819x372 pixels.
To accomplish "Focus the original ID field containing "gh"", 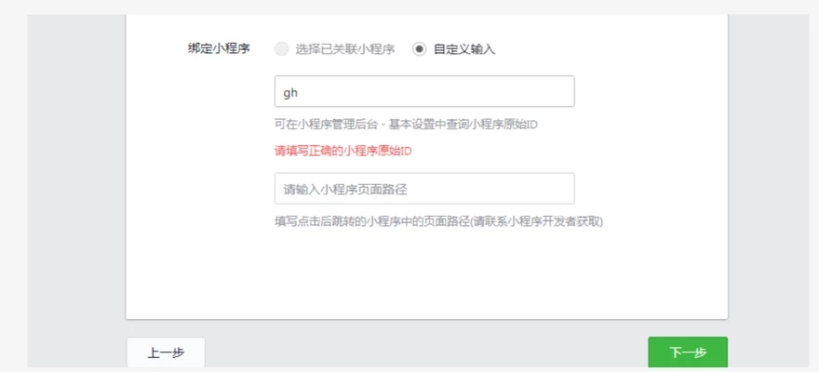I will click(423, 92).
